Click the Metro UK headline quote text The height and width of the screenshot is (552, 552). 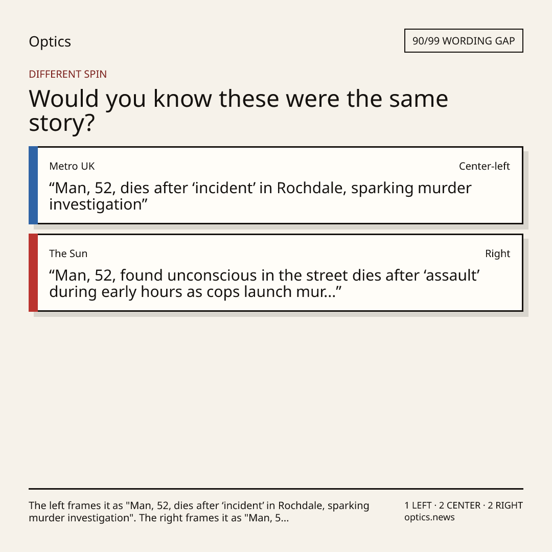[x=260, y=196]
